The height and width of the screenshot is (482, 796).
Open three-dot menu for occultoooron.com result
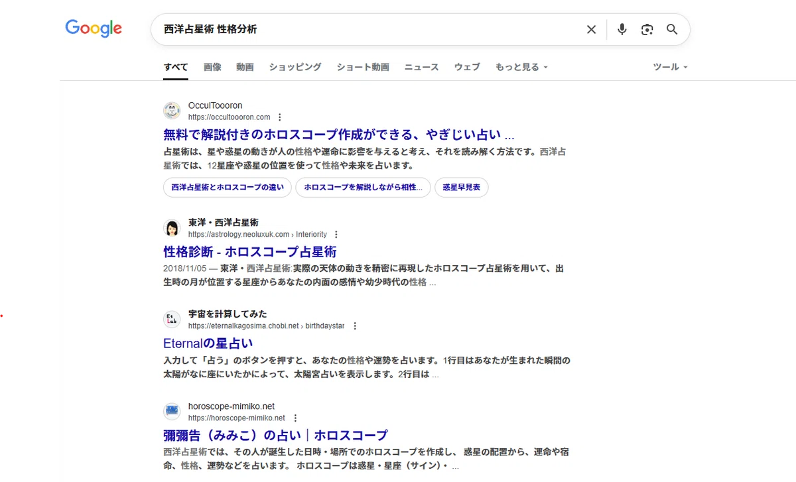pos(280,117)
